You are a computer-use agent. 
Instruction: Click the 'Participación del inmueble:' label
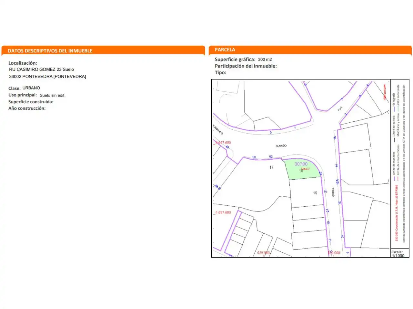(246, 66)
